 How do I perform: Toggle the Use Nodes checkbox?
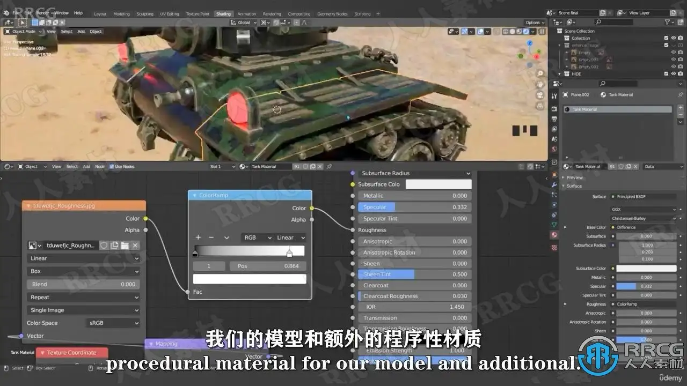click(112, 167)
